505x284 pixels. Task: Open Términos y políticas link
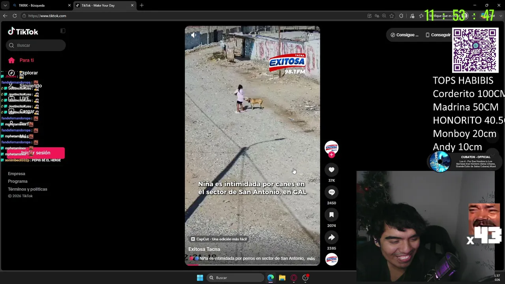[x=28, y=189]
